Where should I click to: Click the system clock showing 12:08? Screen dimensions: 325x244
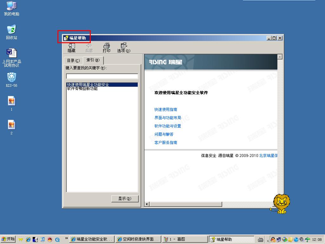317,240
